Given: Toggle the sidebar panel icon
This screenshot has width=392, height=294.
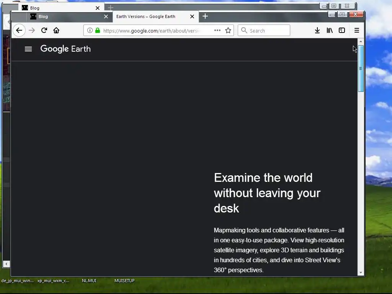Looking at the screenshot, I should click(x=342, y=31).
